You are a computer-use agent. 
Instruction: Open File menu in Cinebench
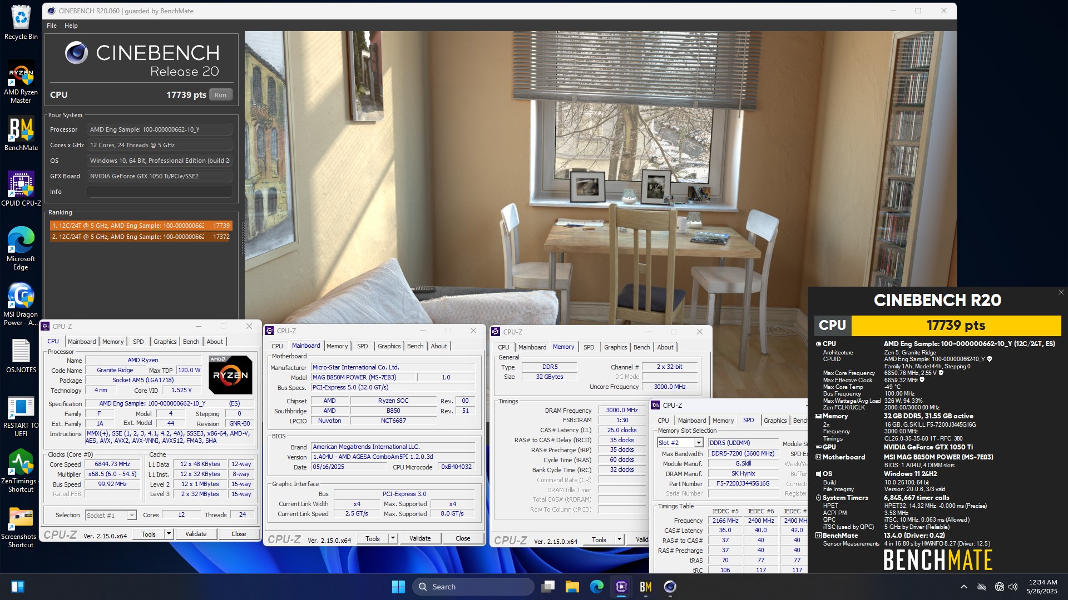(x=52, y=26)
